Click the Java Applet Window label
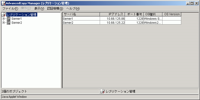 [x=14, y=97]
